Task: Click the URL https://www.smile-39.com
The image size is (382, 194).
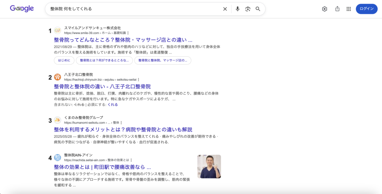Action: pyautogui.click(x=82, y=33)
